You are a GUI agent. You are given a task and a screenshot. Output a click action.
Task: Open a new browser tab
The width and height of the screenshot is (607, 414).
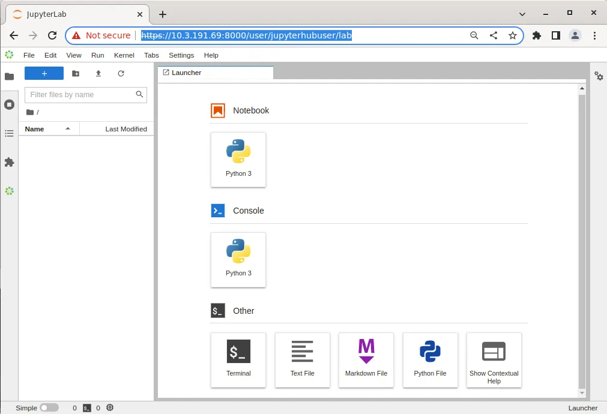pos(163,14)
